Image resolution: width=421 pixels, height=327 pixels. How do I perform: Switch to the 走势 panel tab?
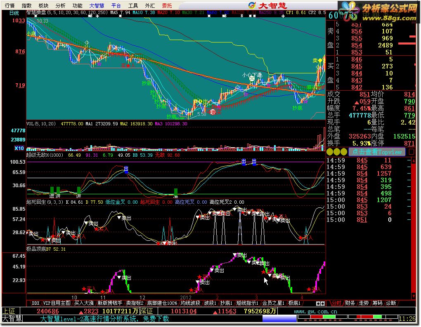point(364,303)
